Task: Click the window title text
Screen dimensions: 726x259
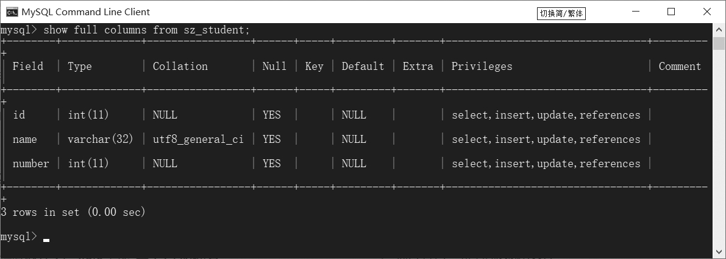Action: [x=85, y=12]
